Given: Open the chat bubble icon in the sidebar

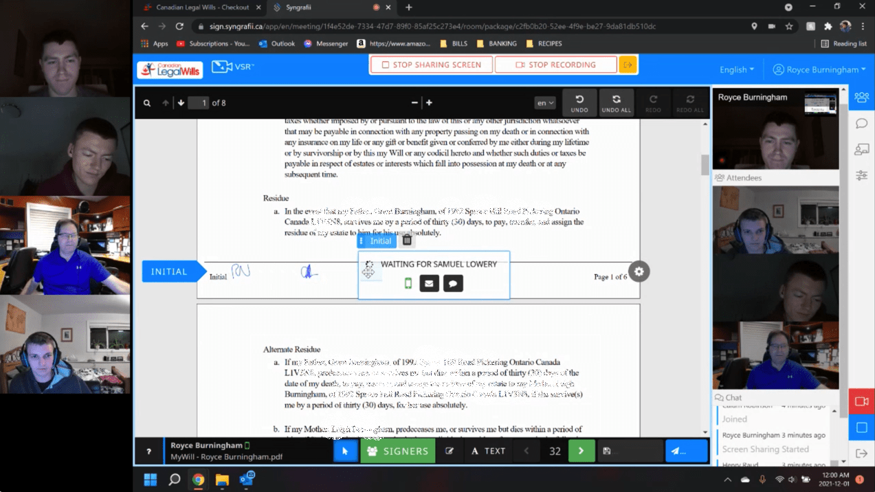Looking at the screenshot, I should tap(861, 124).
